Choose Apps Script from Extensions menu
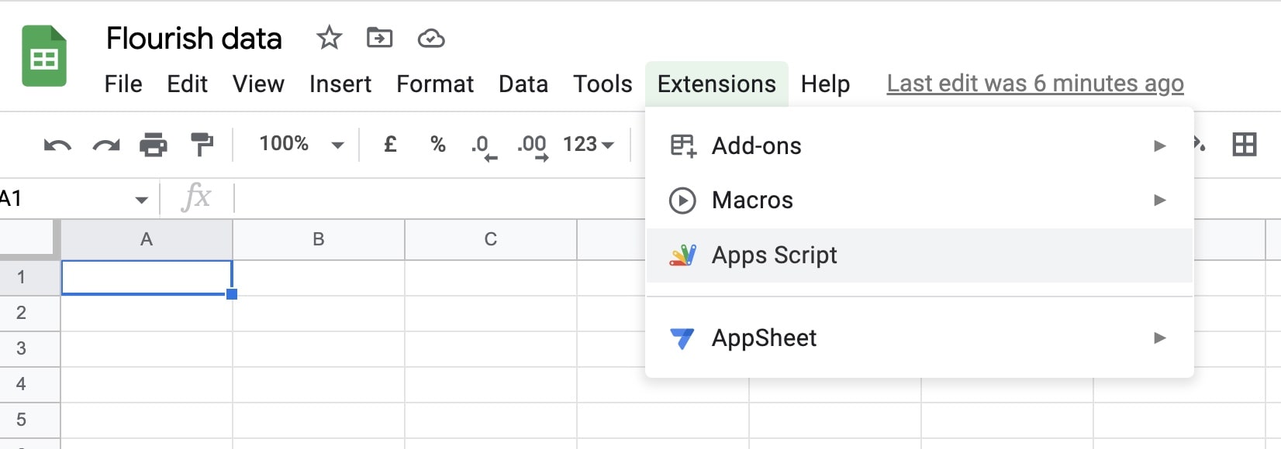This screenshot has height=449, width=1281. pyautogui.click(x=919, y=255)
